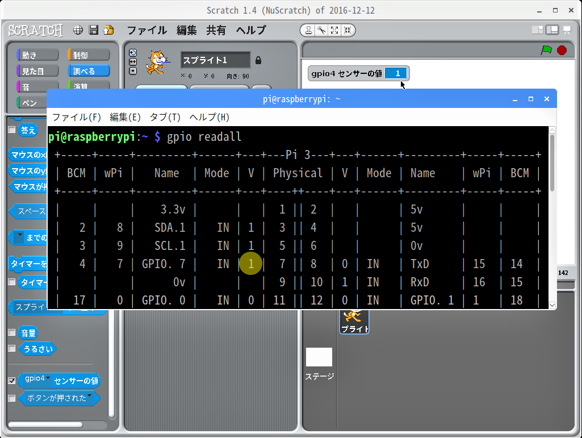The image size is (582, 438).
Task: Click terminal scrollbar up arrow
Action: (x=552, y=130)
